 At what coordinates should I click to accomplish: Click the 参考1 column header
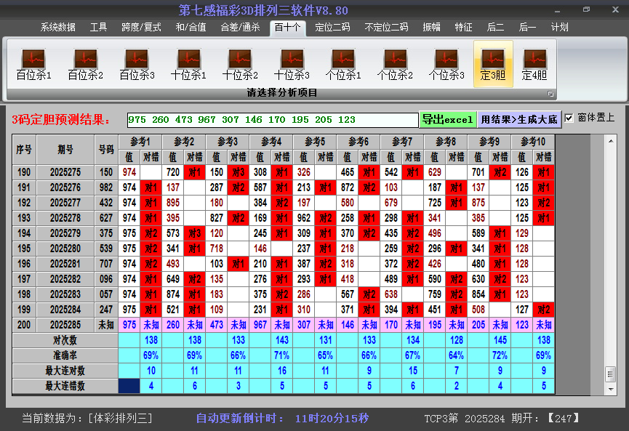tap(140, 141)
